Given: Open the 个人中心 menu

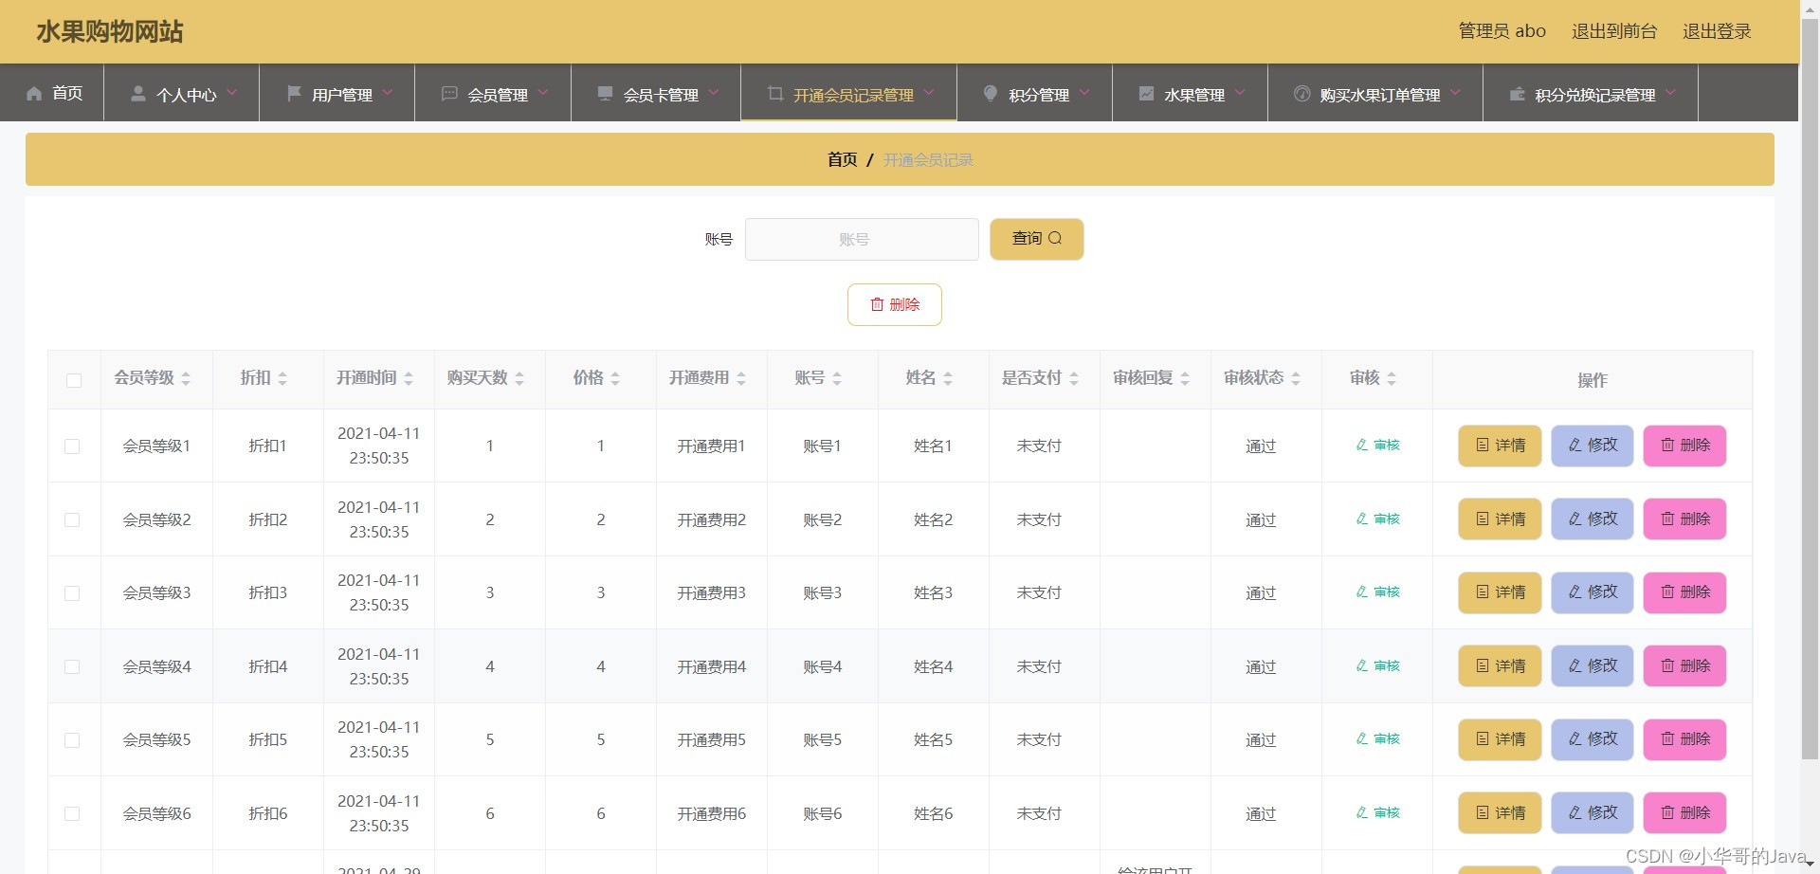Looking at the screenshot, I should click(182, 93).
